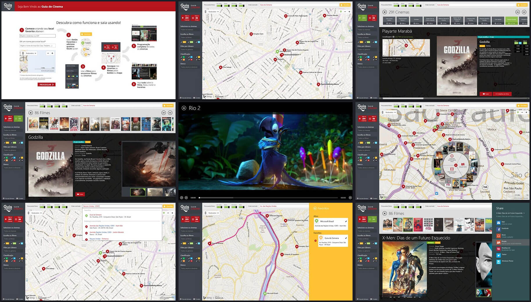Click the Twitter bird icon in the Share panel
Screen dimensions: 531x302
click(499, 255)
